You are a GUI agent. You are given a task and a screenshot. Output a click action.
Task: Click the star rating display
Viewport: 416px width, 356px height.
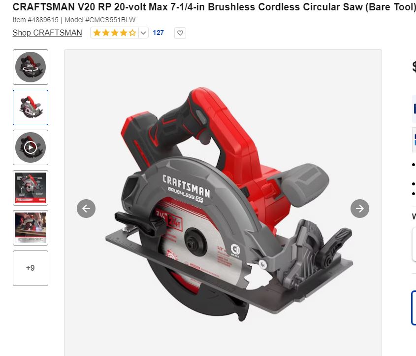coord(115,33)
